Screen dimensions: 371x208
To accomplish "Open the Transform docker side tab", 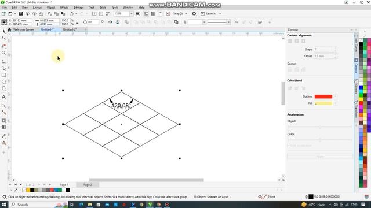I will tap(356, 109).
